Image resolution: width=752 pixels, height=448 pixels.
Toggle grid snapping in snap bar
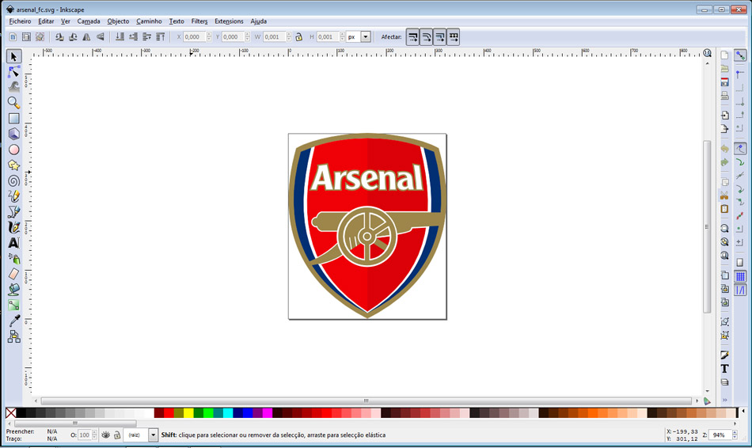(x=740, y=277)
